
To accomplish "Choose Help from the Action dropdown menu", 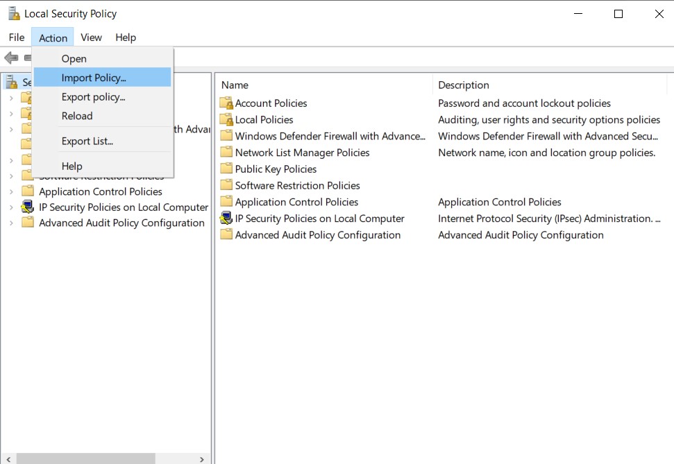I will 102,166.
